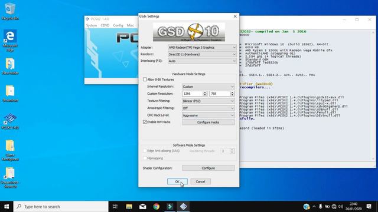Switch to the PCSX2 taskbar icon
The height and width of the screenshot is (212, 378).
pos(183,207)
